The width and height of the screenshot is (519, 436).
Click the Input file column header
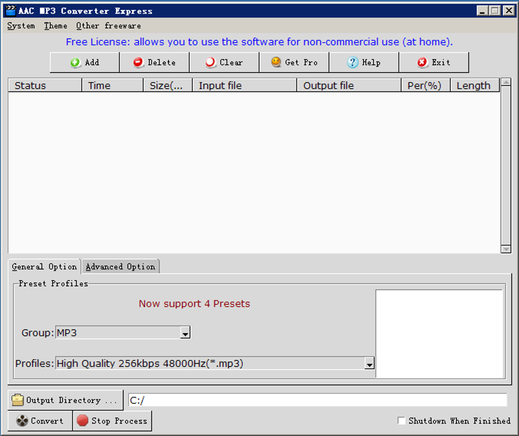[245, 85]
